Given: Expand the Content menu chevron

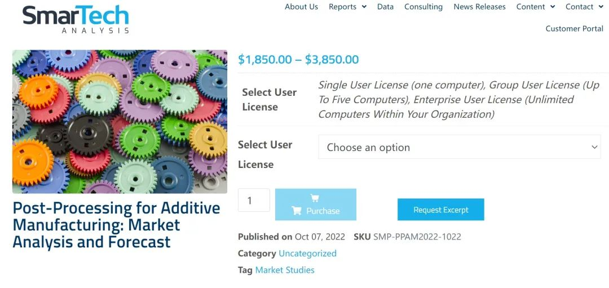Looking at the screenshot, I should coord(553,7).
